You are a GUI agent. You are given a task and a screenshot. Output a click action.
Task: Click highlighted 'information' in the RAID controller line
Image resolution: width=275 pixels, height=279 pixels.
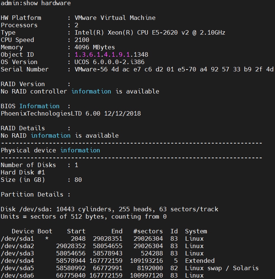click(x=91, y=91)
